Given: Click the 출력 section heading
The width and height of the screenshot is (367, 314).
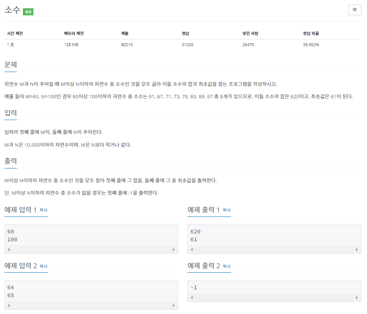Looking at the screenshot, I should (11, 161).
